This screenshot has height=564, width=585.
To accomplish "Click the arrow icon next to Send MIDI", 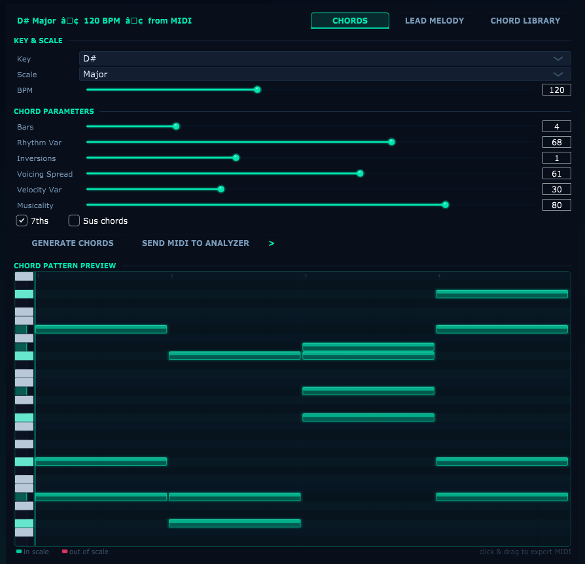I will pyautogui.click(x=272, y=243).
